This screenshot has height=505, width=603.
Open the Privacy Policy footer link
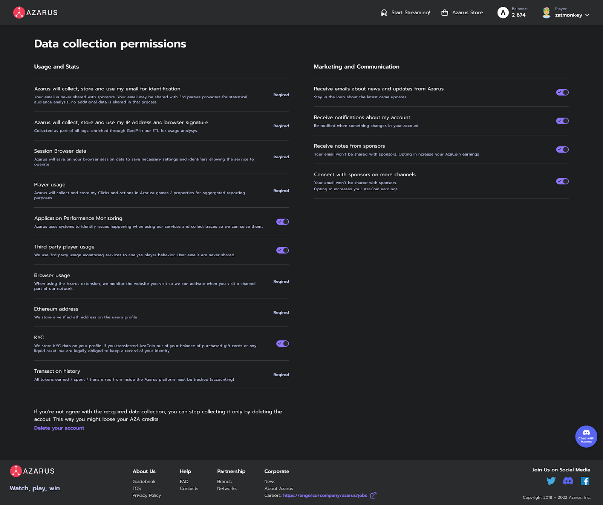click(147, 496)
